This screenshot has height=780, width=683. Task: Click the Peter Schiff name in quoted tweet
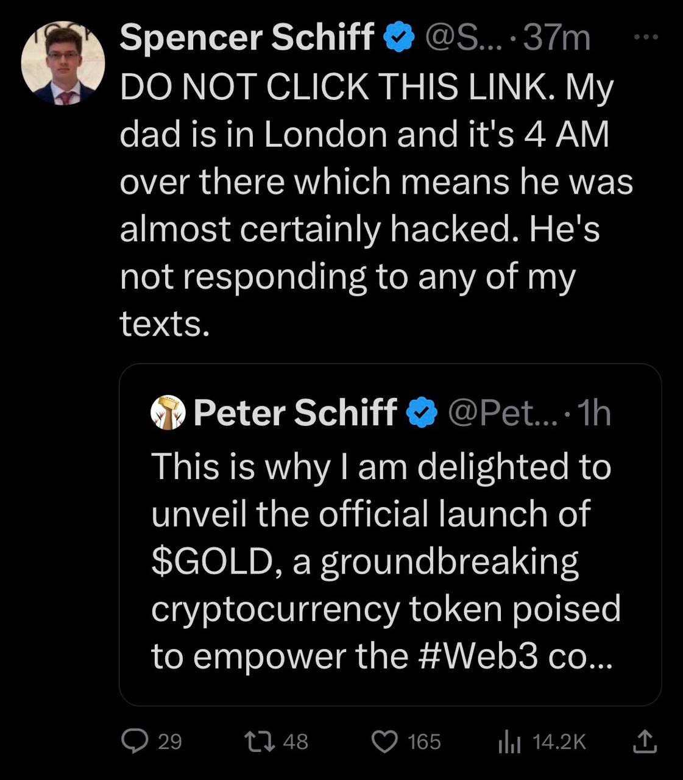pos(295,413)
